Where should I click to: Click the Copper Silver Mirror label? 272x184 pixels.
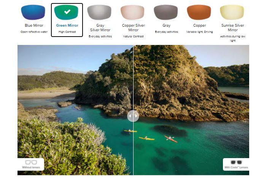(x=134, y=28)
